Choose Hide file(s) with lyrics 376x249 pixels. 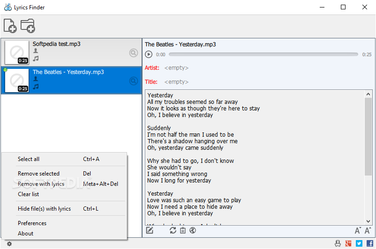[x=64, y=209]
